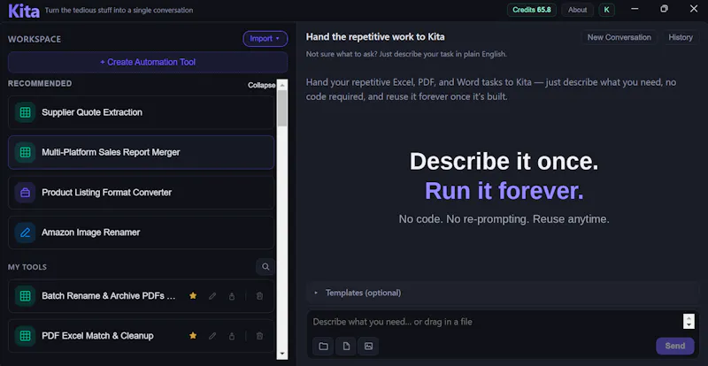Search My Tools with the magnifier icon

[265, 267]
